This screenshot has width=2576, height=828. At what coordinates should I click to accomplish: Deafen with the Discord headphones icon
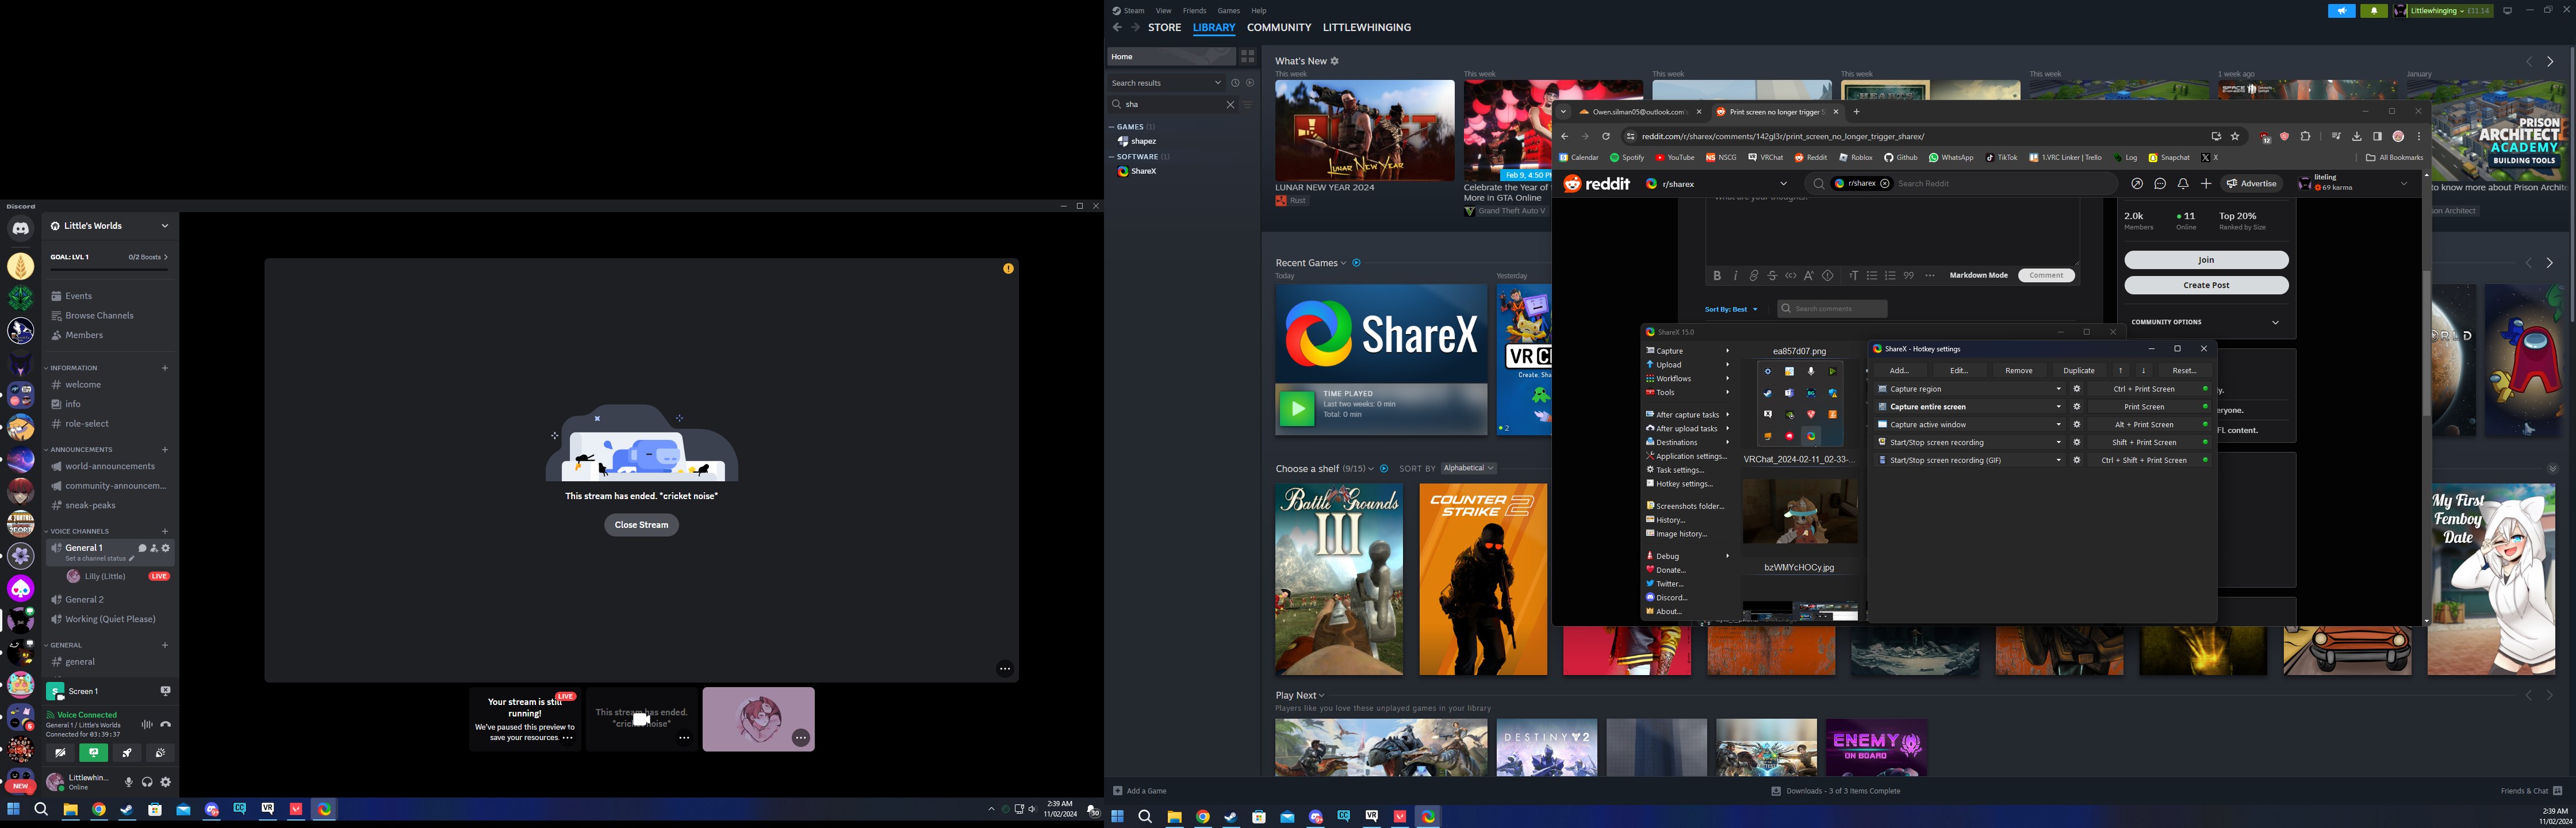tap(147, 782)
